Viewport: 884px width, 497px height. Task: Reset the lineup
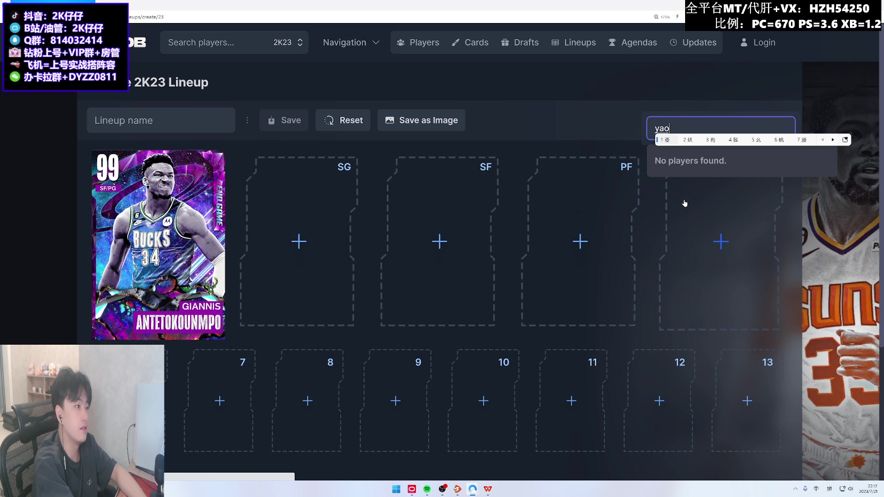point(343,120)
